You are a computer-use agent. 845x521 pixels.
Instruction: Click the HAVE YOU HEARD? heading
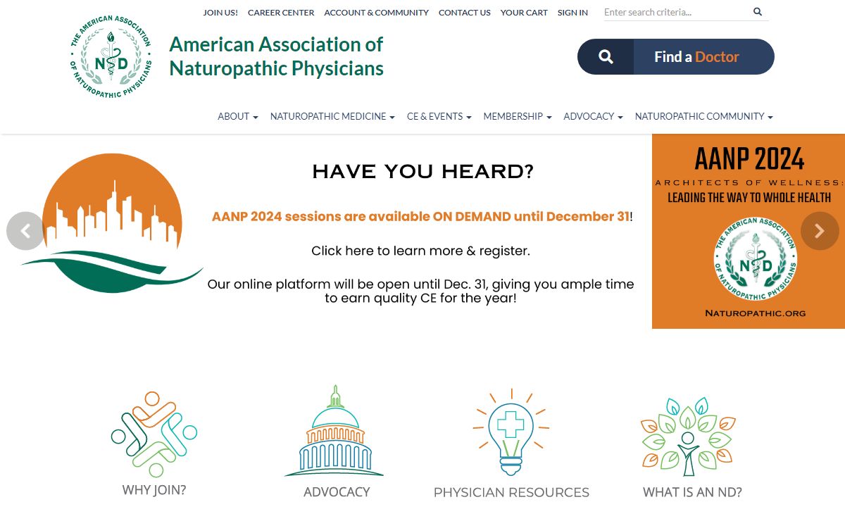coord(423,171)
